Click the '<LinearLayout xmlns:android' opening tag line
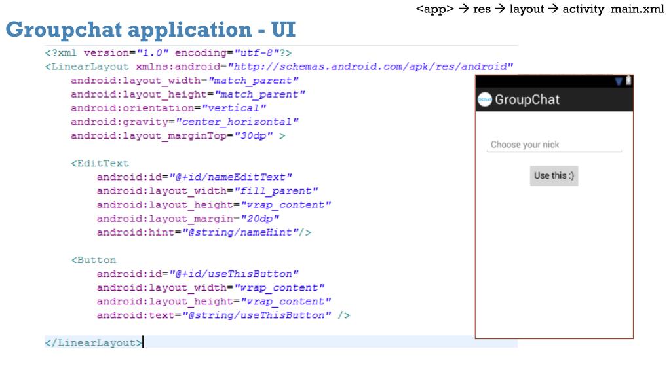This screenshot has height=377, width=671. point(279,67)
